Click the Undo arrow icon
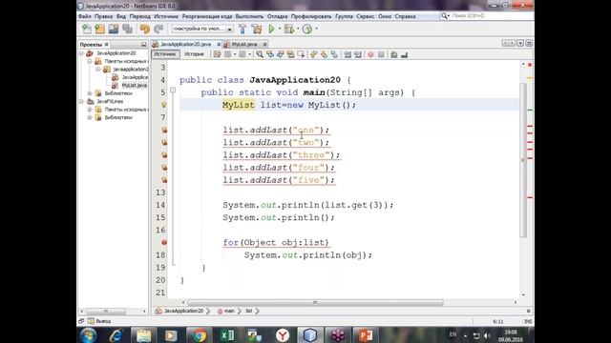The height and width of the screenshot is (343, 611). 145,29
